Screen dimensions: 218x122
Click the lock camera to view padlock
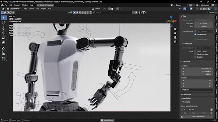[x=175, y=42]
